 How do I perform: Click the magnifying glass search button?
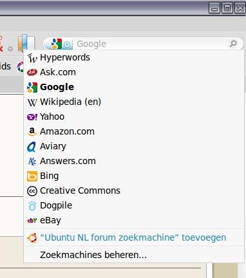pyautogui.click(x=233, y=44)
